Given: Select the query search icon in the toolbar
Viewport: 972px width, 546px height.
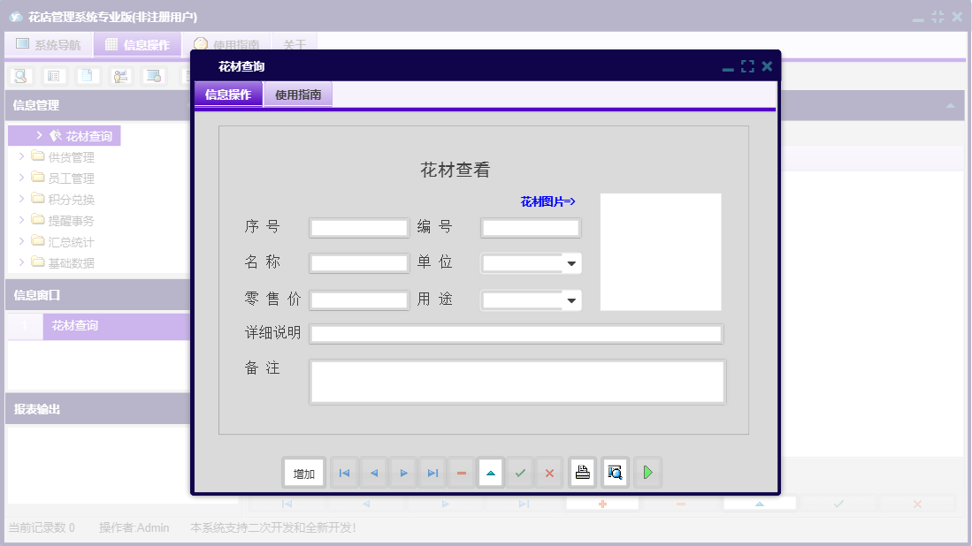Looking at the screenshot, I should click(x=19, y=76).
